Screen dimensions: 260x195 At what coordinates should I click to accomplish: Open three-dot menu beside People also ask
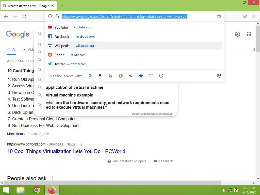(52, 178)
